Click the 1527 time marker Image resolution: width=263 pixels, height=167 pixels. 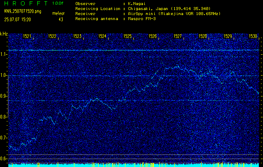tap(178, 36)
